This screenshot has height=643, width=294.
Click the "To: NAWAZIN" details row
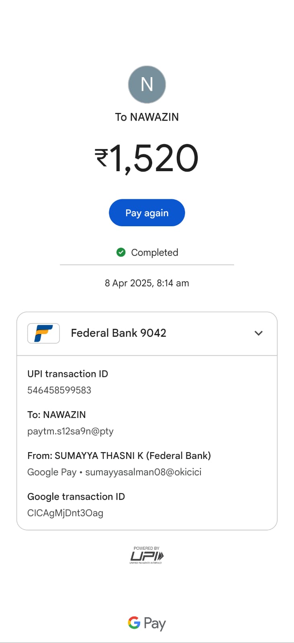57,415
